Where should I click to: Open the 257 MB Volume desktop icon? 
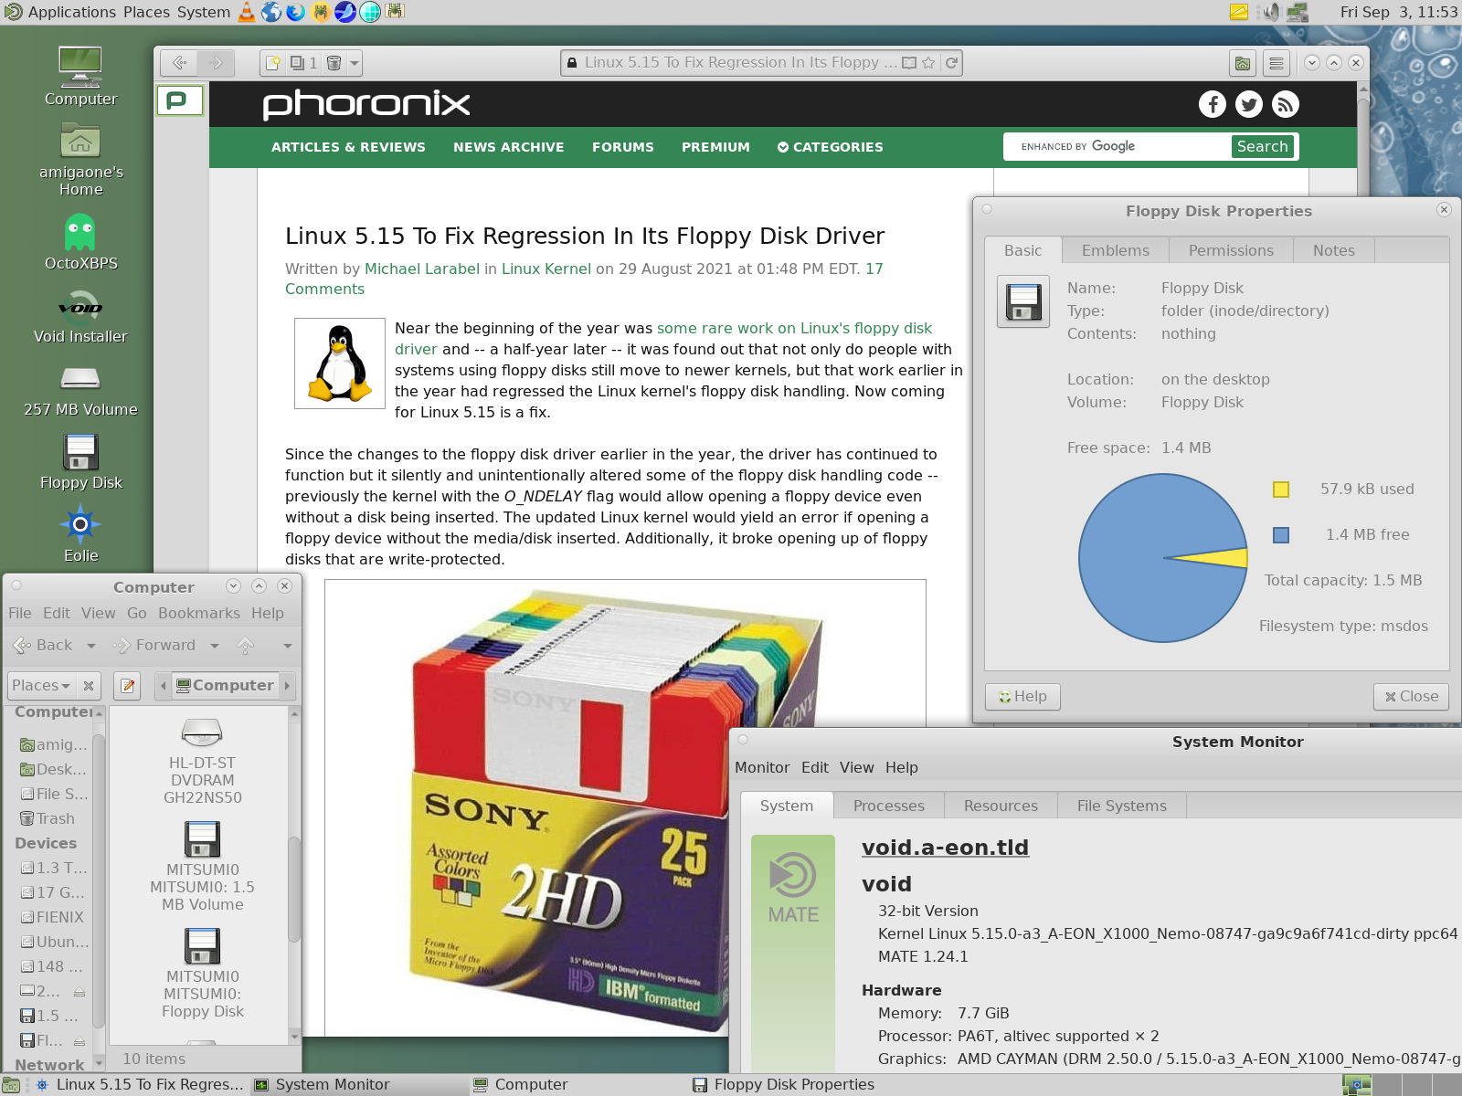point(80,389)
